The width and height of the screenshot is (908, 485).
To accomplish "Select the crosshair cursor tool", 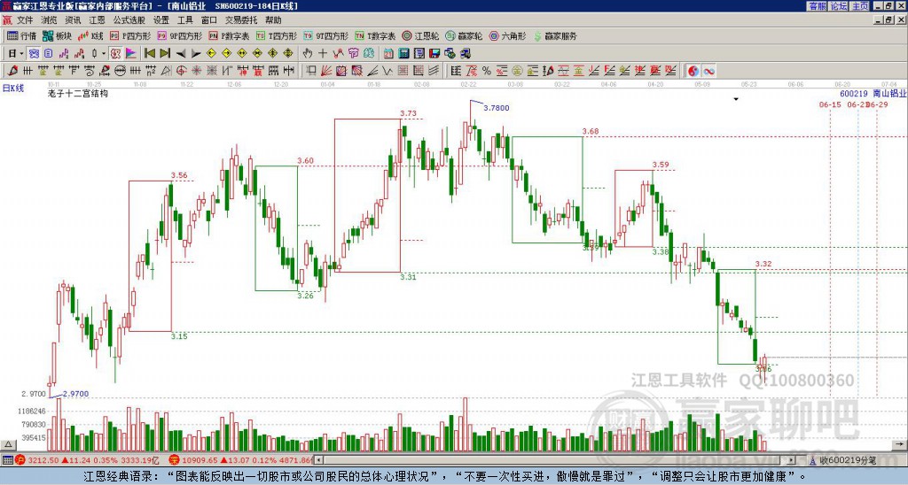I will [x=323, y=54].
